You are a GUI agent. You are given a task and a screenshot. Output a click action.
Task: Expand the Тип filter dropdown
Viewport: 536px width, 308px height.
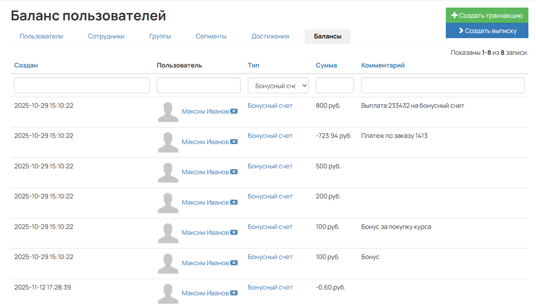click(x=278, y=86)
